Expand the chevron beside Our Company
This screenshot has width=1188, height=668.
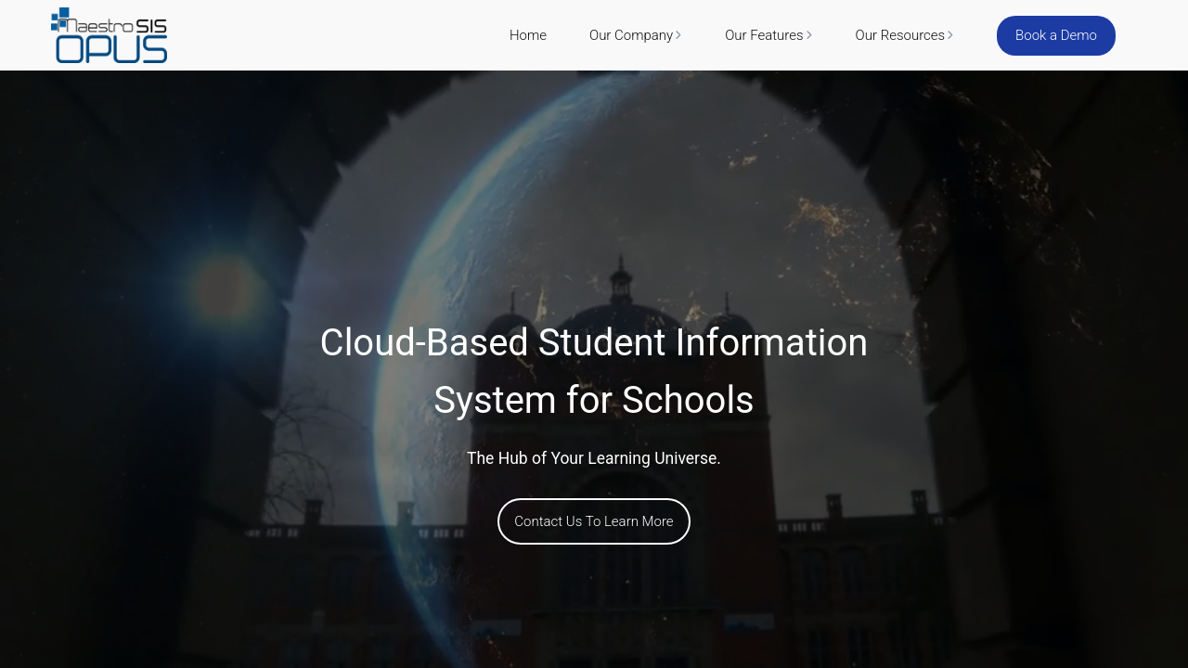pos(678,35)
